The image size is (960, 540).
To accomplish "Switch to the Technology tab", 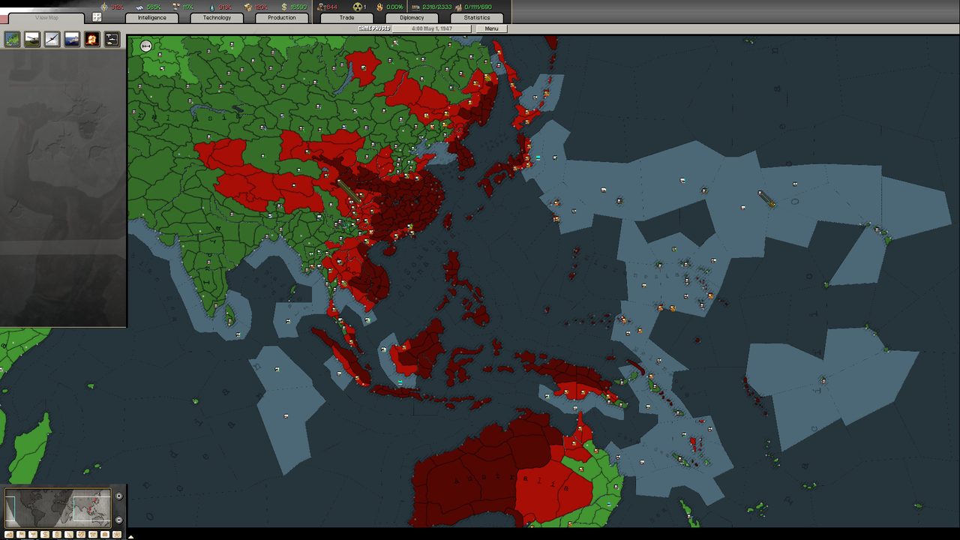I will pos(217,18).
